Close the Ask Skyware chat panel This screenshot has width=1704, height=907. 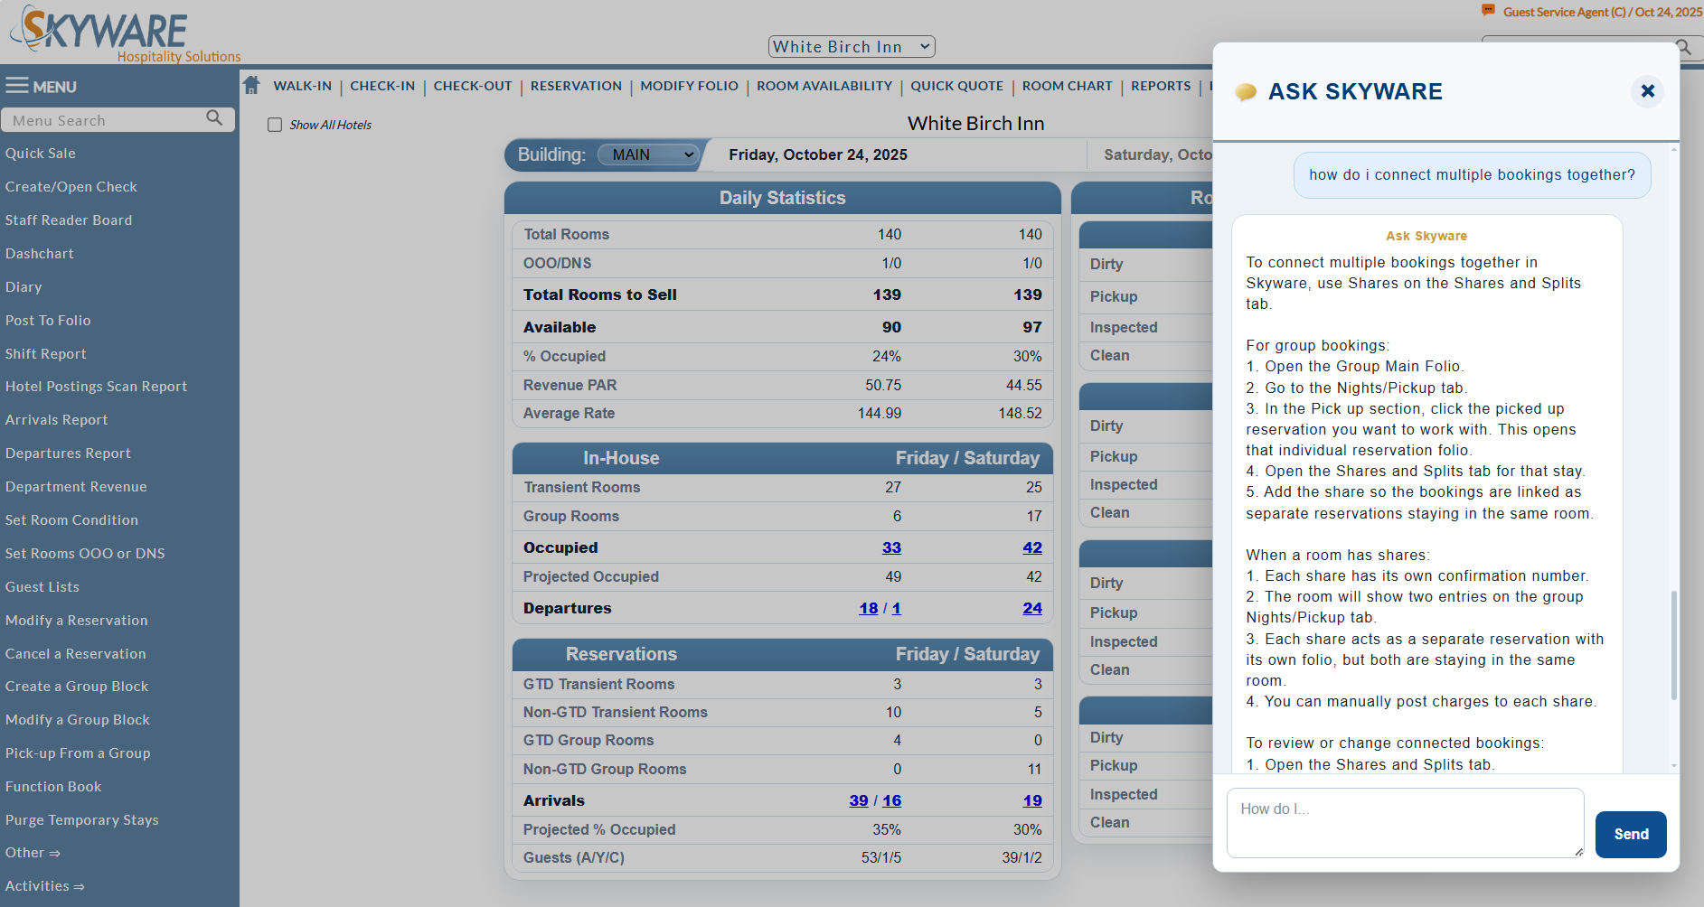point(1647,91)
